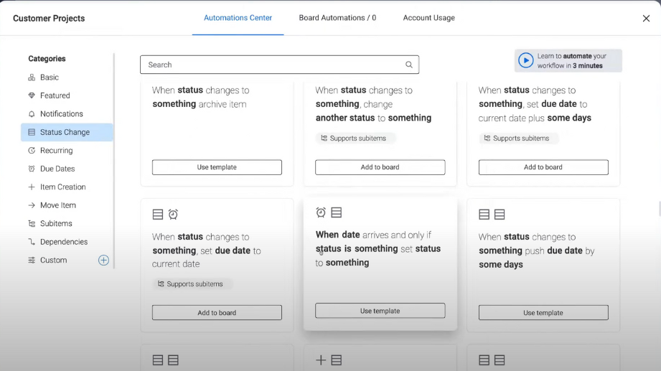Click alarm clock icon on set due date card
The width and height of the screenshot is (661, 371).
pyautogui.click(x=173, y=214)
